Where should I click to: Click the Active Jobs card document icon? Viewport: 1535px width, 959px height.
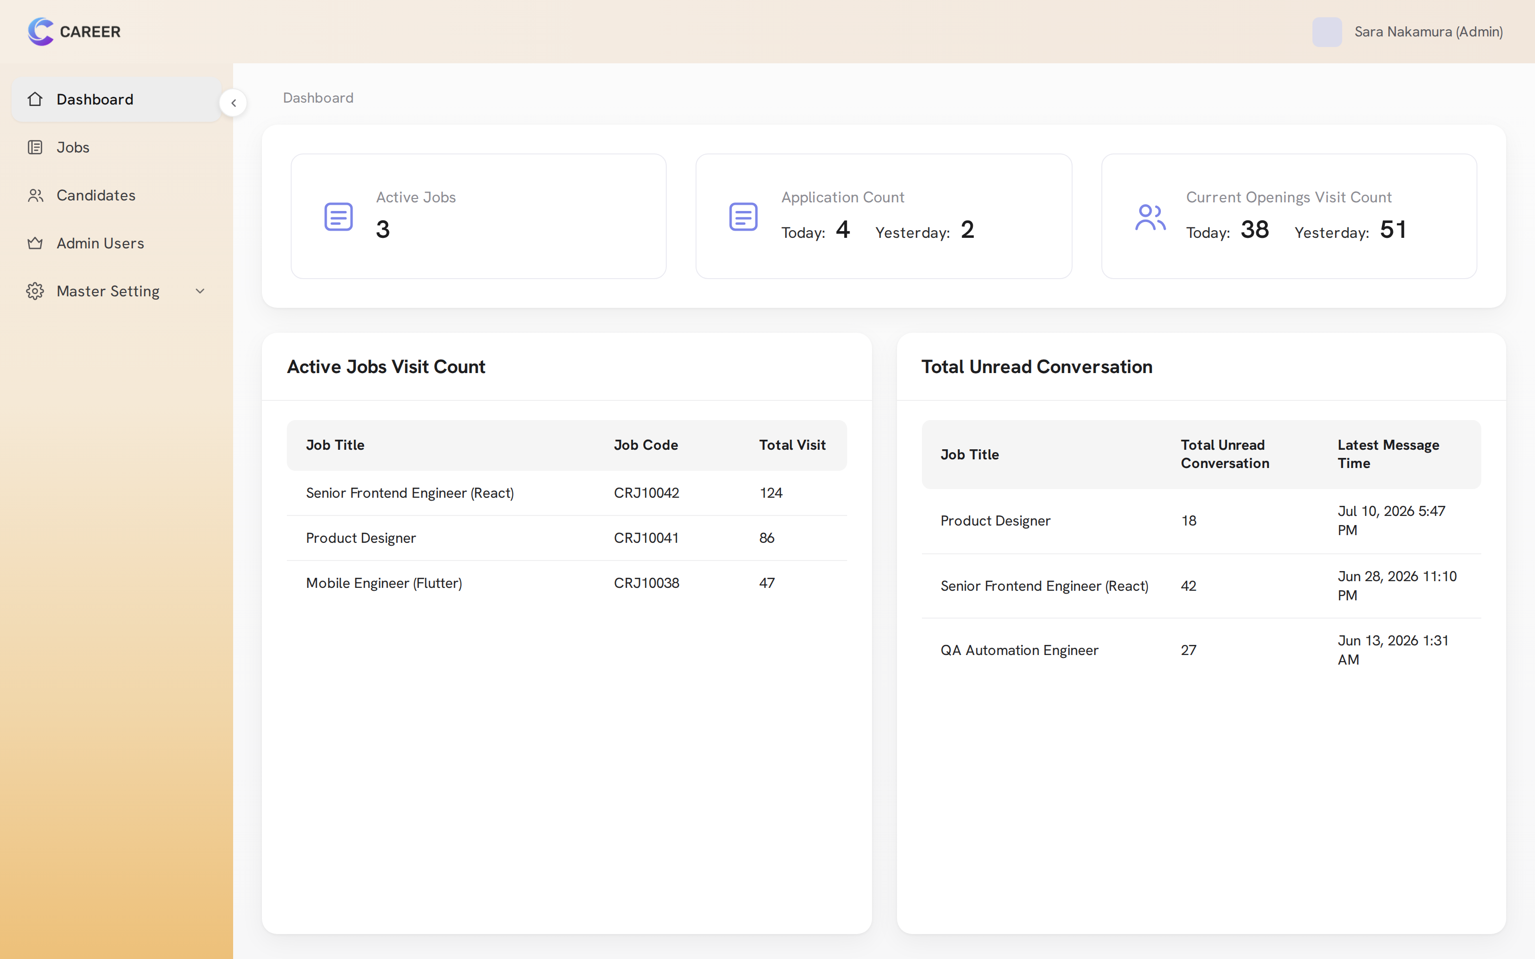pyautogui.click(x=338, y=217)
